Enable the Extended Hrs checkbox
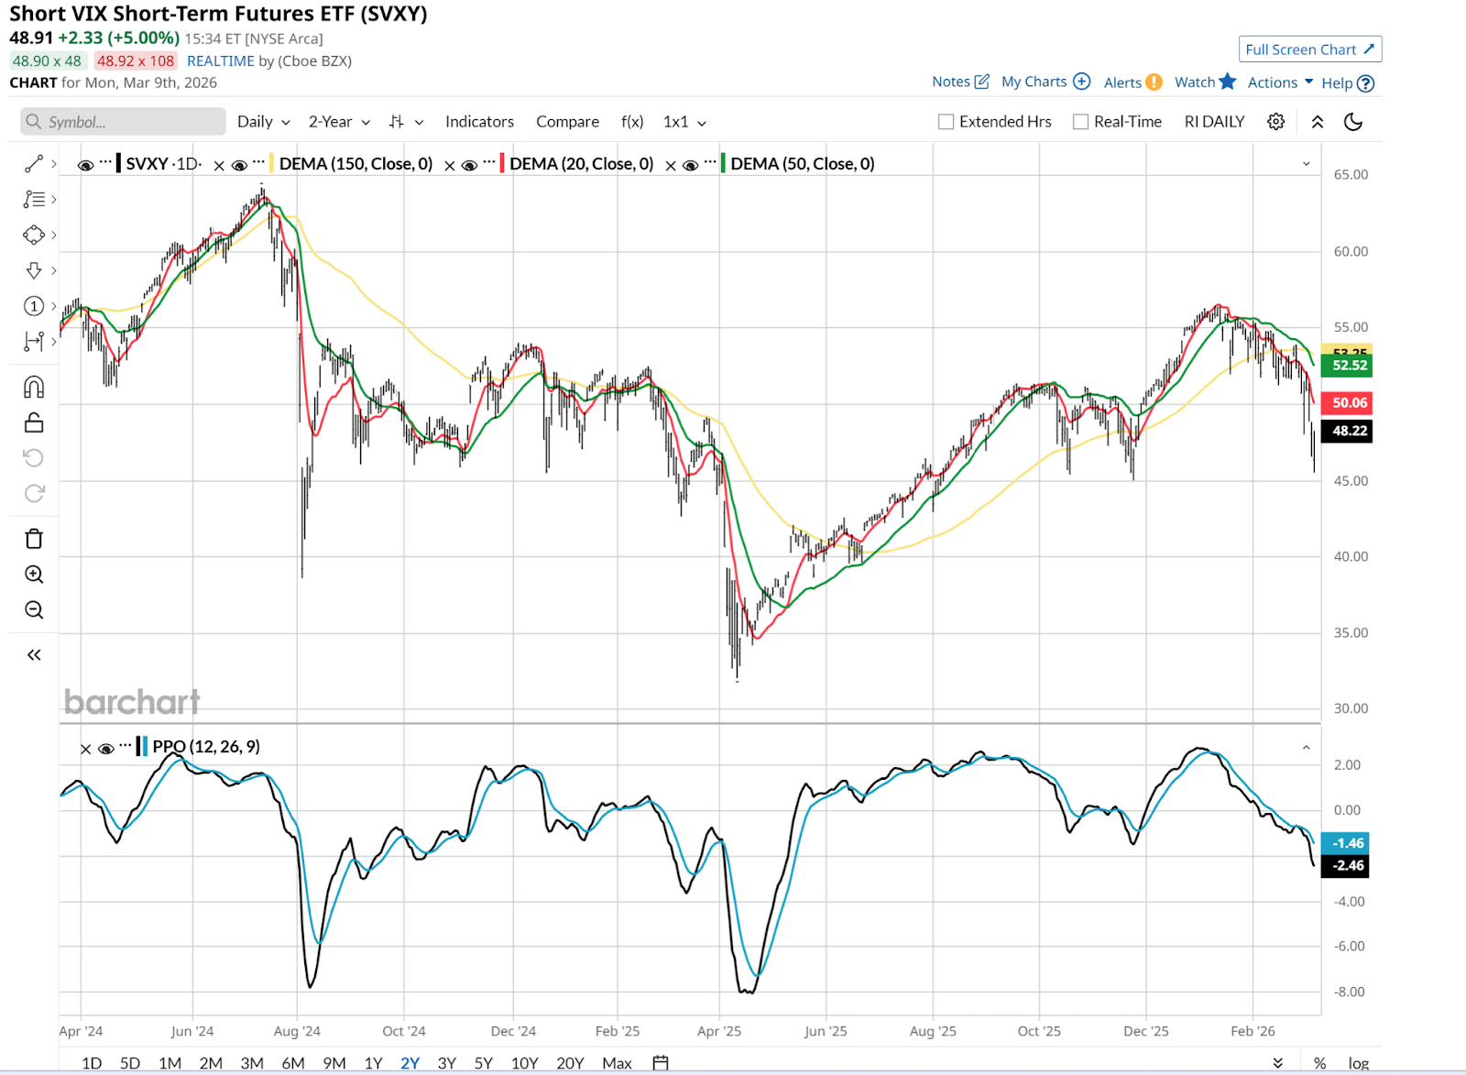1466x1075 pixels. (x=946, y=122)
